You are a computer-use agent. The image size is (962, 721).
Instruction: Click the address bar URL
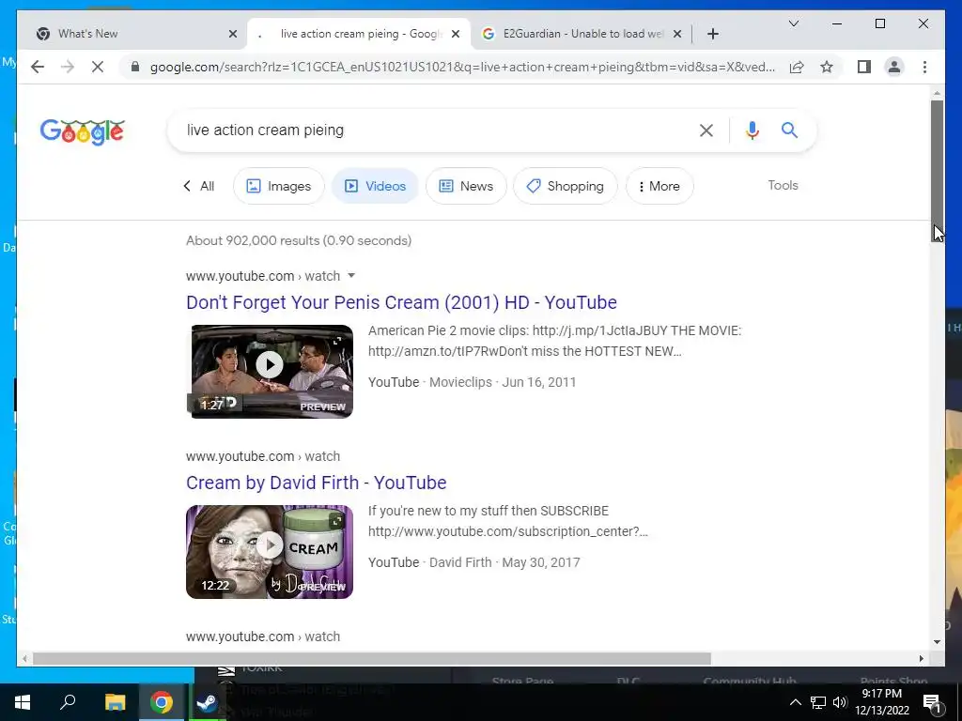[462, 67]
